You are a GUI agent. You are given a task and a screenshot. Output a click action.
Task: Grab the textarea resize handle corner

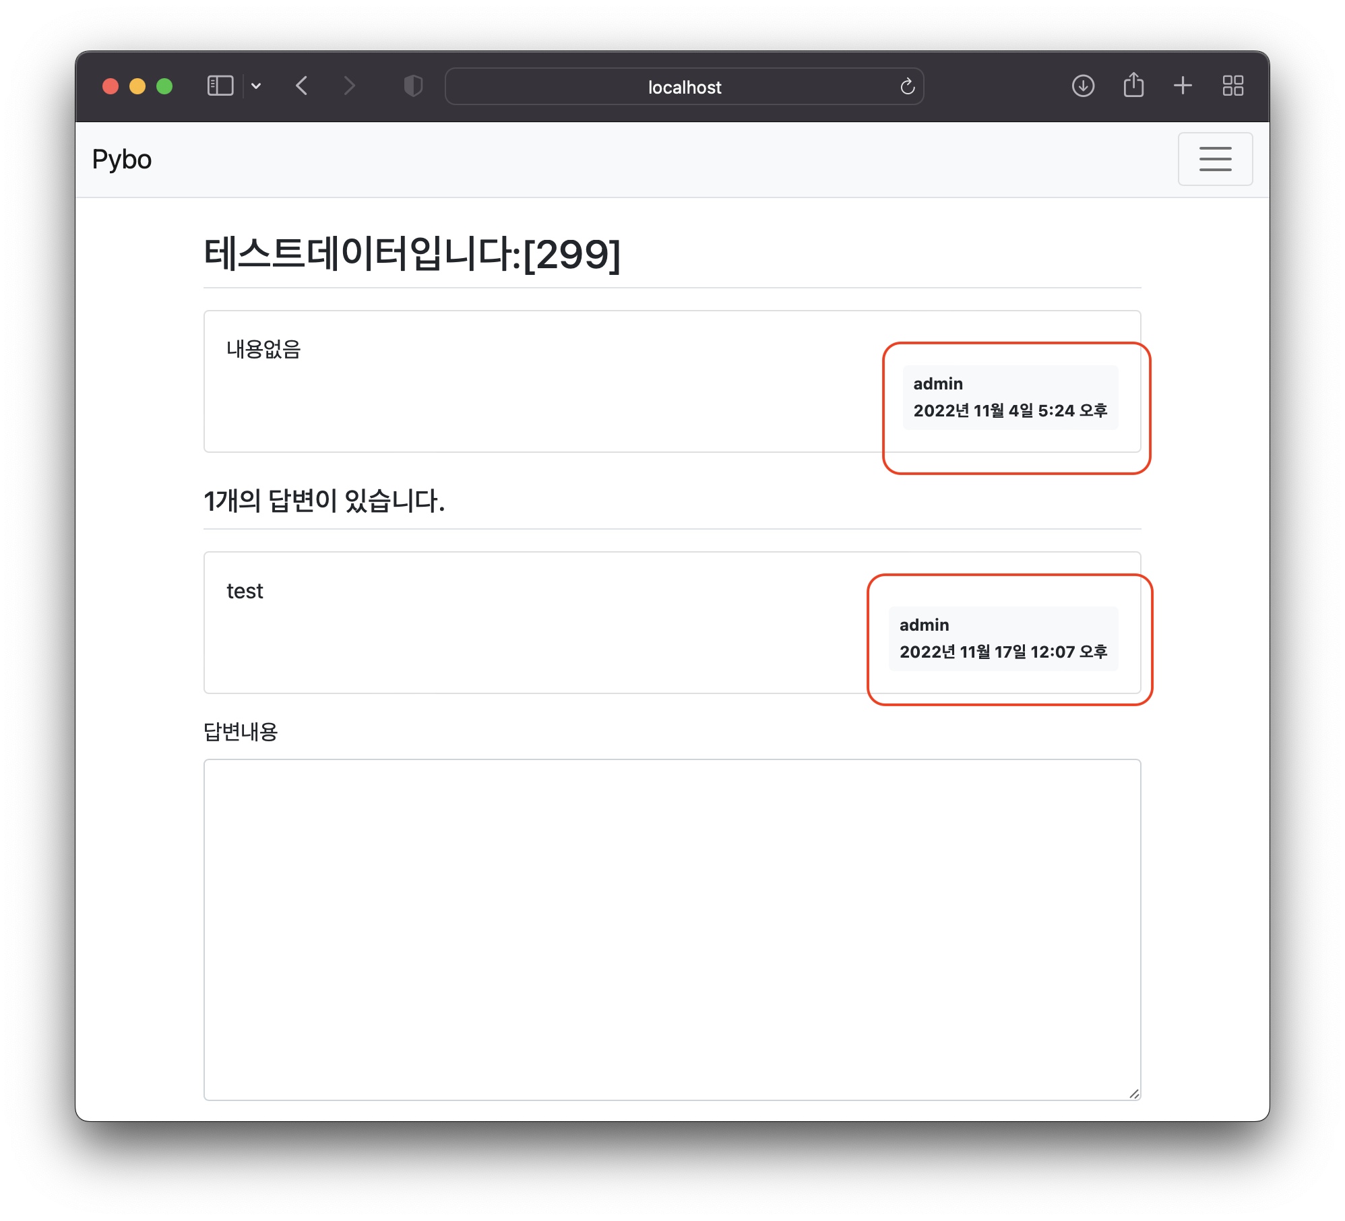coord(1134,1094)
